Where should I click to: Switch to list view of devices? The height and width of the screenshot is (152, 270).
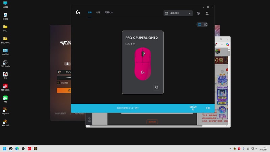click(205, 24)
